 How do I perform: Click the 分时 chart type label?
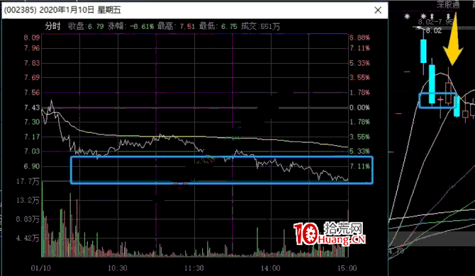click(x=52, y=26)
